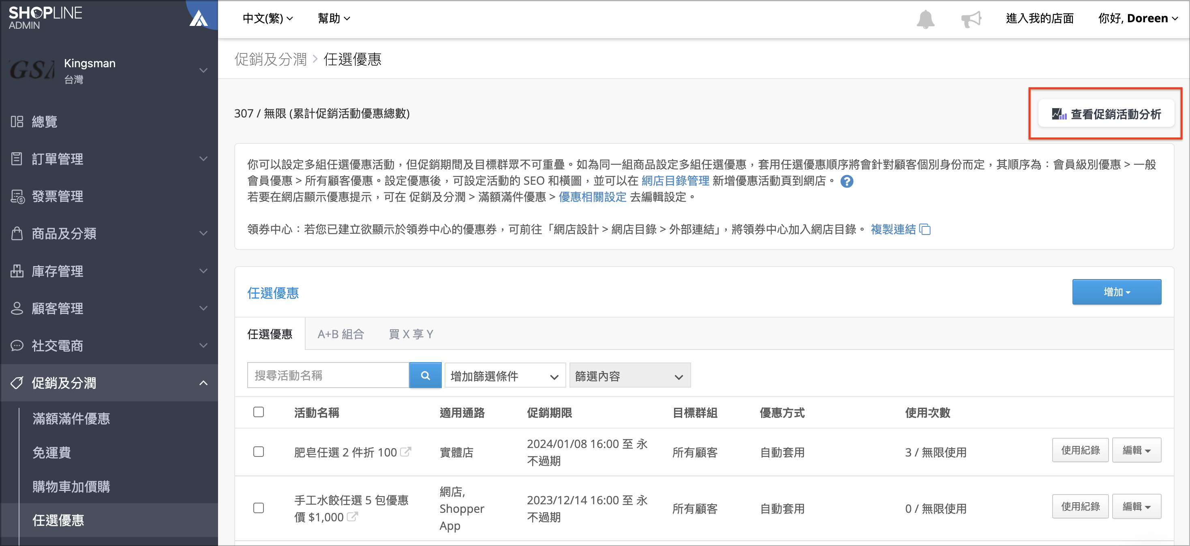Open external link icon beside 手工水餃任選 5 包優惠價

[352, 516]
